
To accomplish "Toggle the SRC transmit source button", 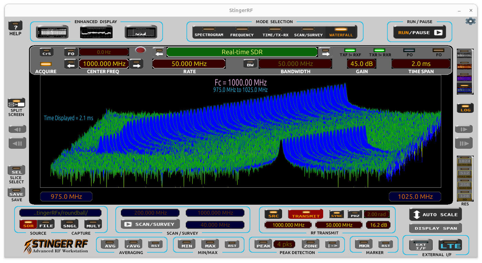I will tap(273, 214).
